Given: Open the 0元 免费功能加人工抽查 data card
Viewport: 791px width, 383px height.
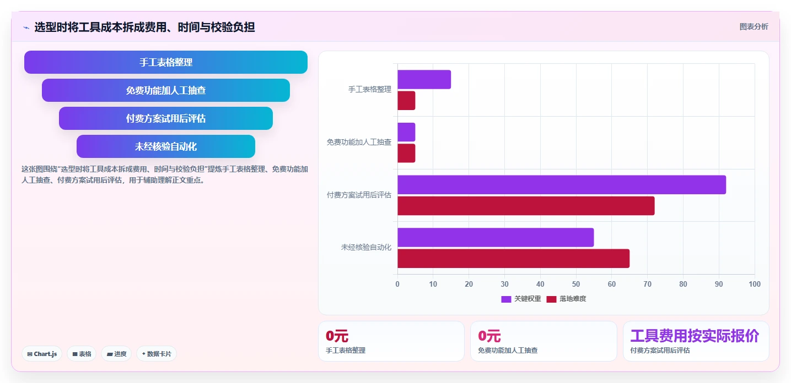Looking at the screenshot, I should [544, 341].
